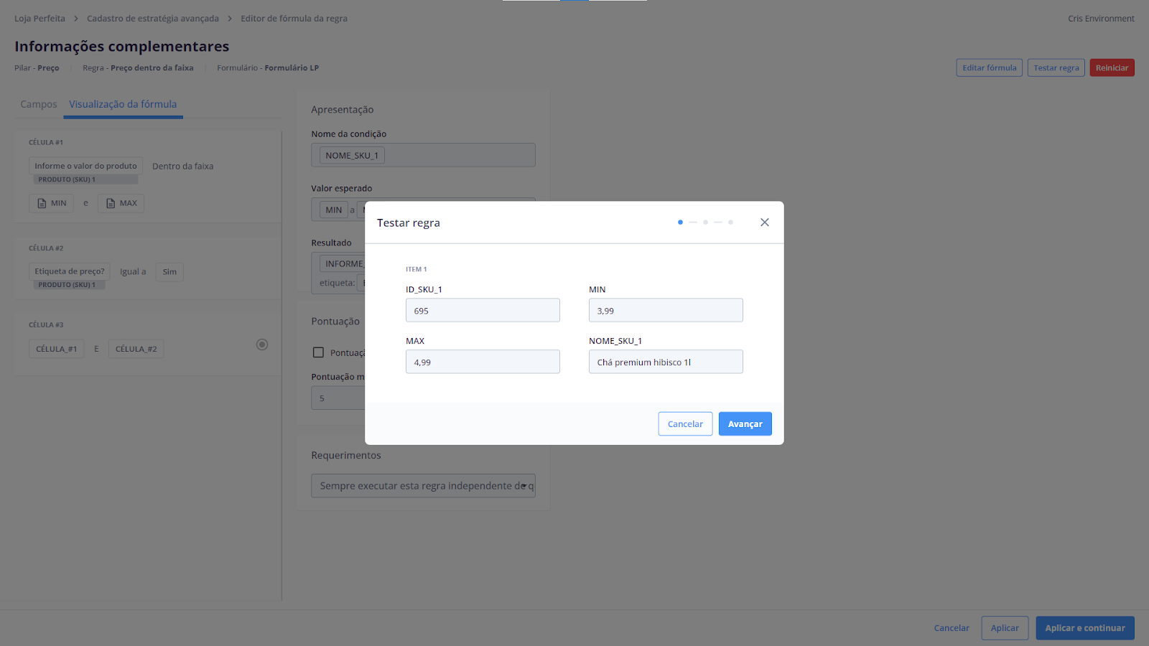The height and width of the screenshot is (646, 1149).
Task: Select the Célula #3 radio button
Action: tap(262, 345)
